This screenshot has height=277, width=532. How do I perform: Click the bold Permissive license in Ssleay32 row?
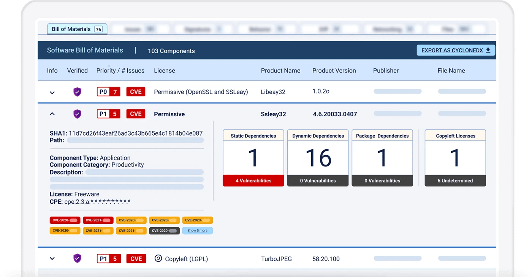tap(169, 114)
